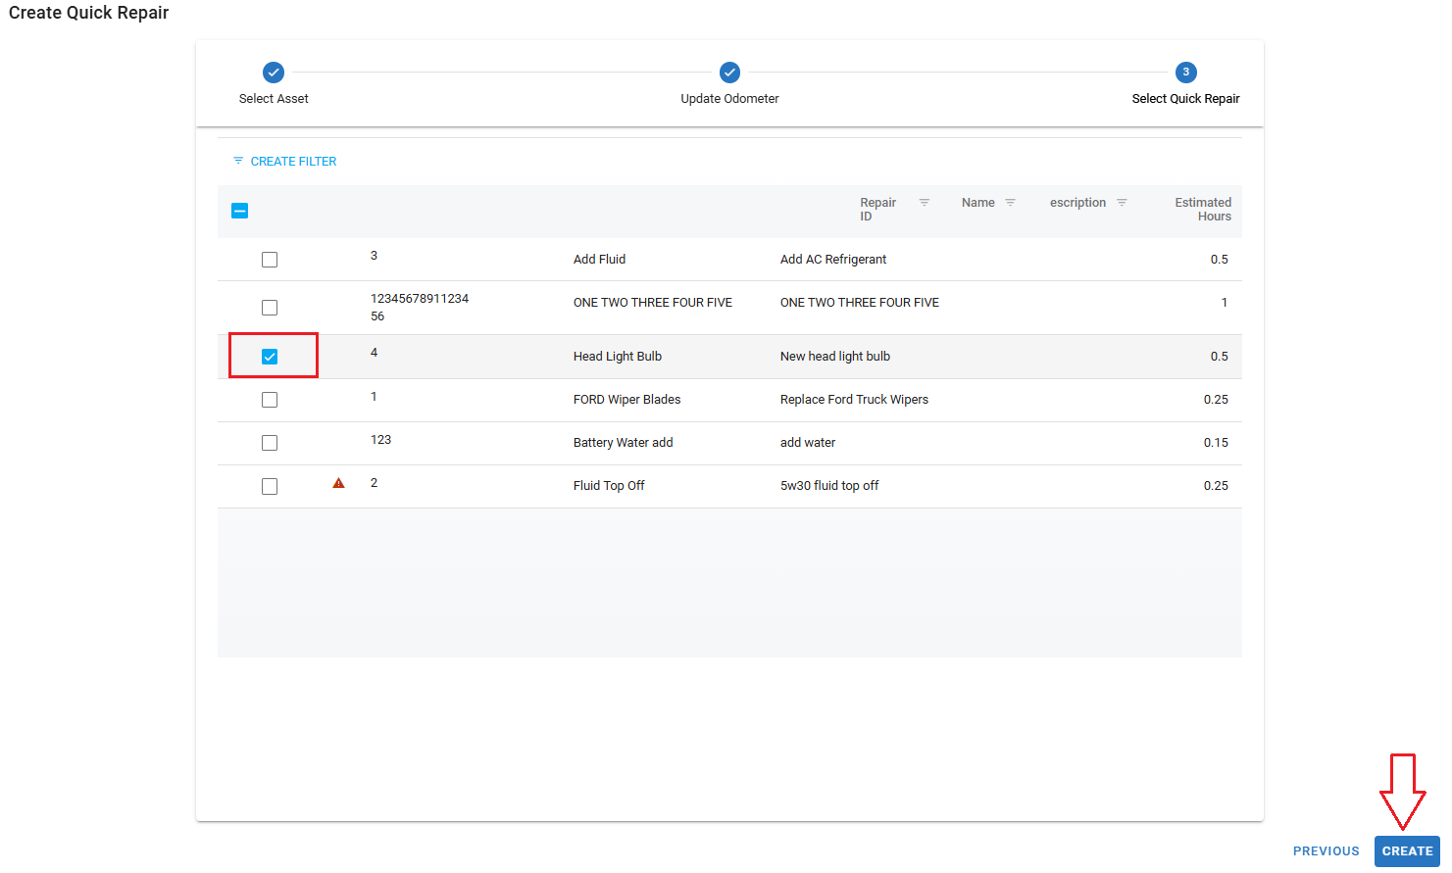Viewport: 1452px width, 873px height.
Task: Go back with the PREVIOUS button
Action: (1326, 850)
